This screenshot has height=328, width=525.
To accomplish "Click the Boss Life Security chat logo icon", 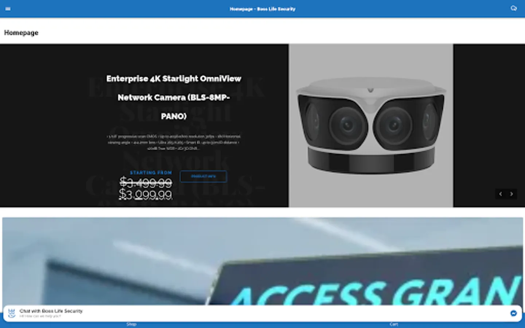I will (12, 313).
